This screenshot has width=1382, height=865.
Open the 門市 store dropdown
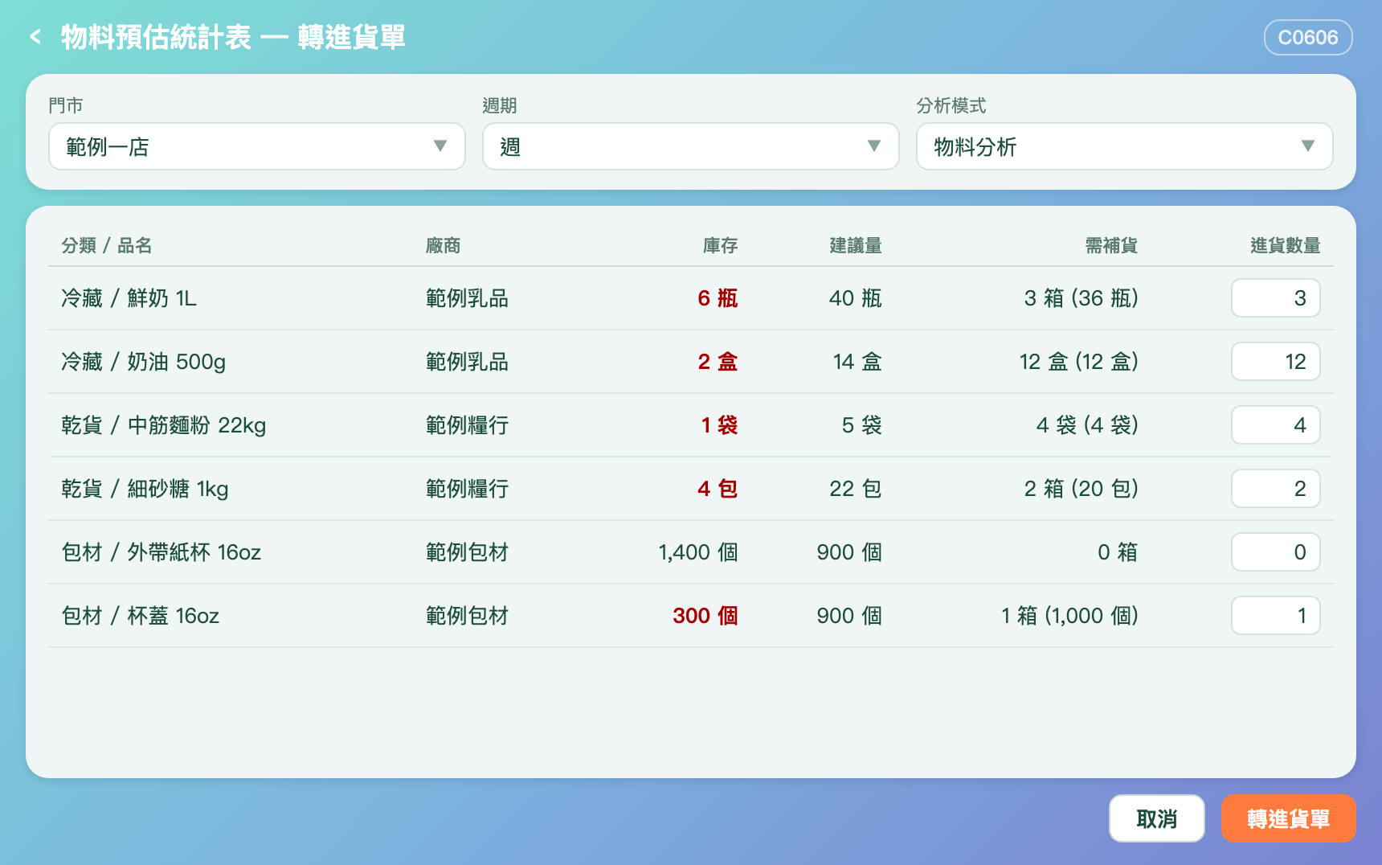[257, 146]
